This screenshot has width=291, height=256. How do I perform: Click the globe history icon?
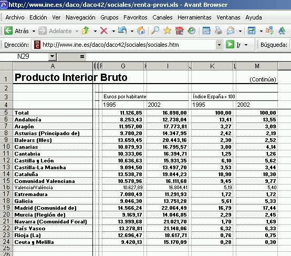pyautogui.click(x=191, y=30)
